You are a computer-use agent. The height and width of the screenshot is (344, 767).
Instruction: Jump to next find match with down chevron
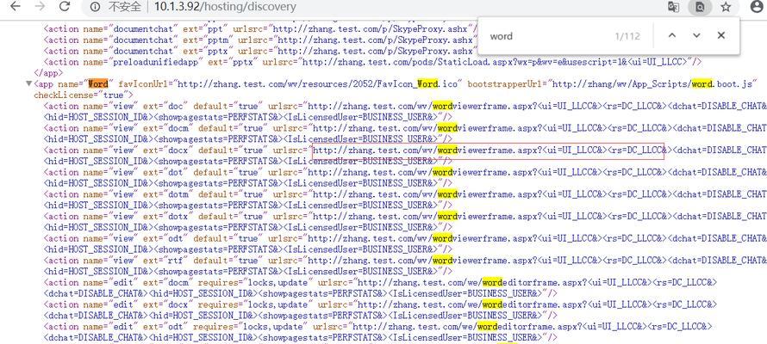[696, 35]
